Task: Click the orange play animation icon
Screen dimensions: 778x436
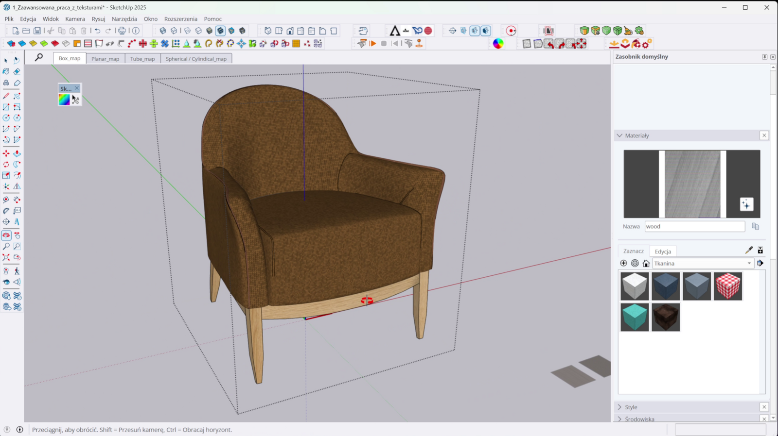Action: click(373, 44)
